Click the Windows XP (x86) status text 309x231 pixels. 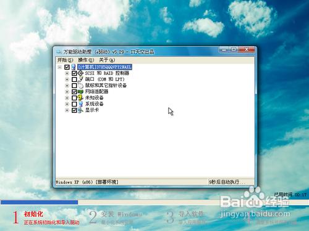87,182
